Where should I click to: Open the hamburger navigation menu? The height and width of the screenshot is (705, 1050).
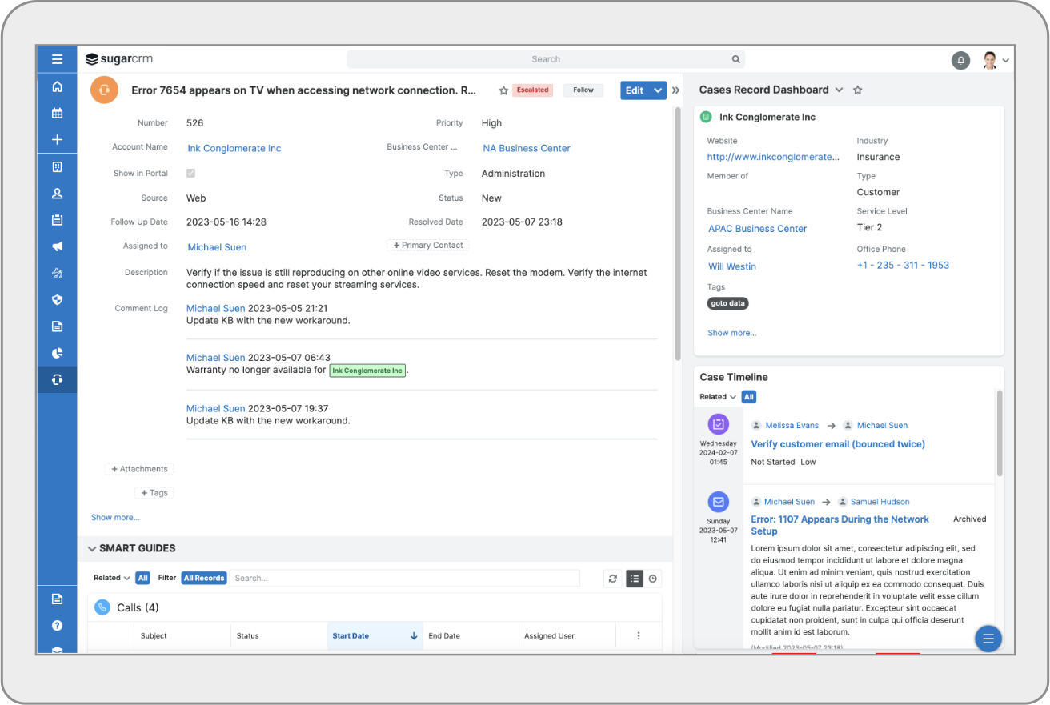pos(57,59)
